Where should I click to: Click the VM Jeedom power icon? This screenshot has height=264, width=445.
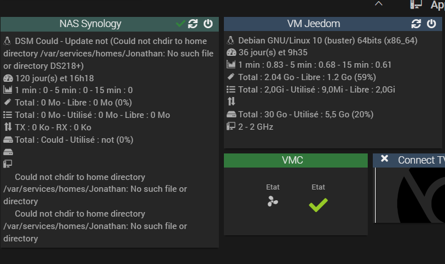[x=431, y=24]
